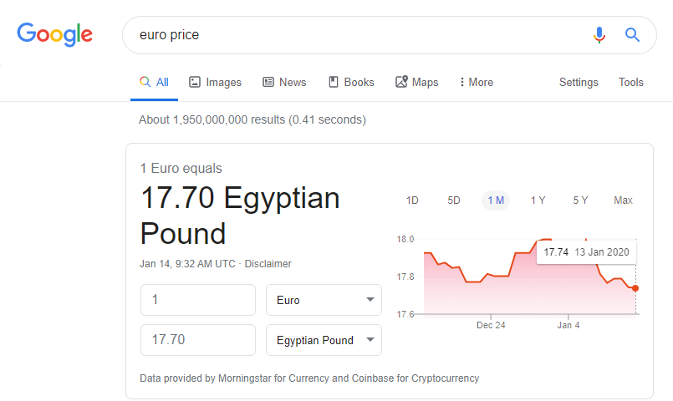The image size is (673, 401).
Task: Open the Google logo homepage
Action: (x=54, y=34)
